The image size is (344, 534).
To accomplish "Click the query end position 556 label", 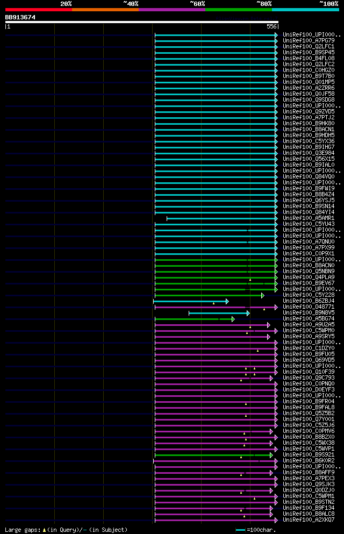I will (271, 26).
